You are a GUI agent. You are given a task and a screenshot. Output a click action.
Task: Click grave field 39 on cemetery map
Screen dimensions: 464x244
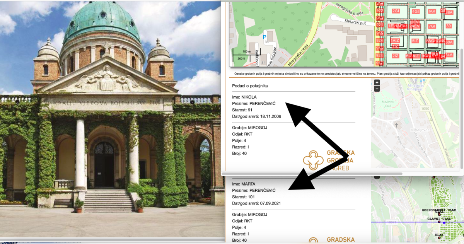449,26
